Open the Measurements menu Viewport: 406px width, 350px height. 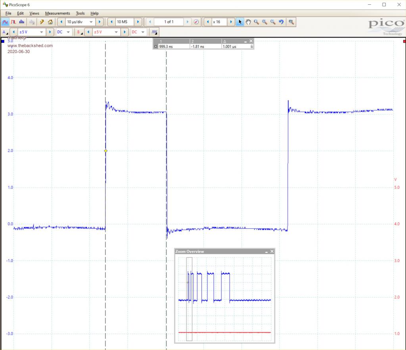point(57,13)
